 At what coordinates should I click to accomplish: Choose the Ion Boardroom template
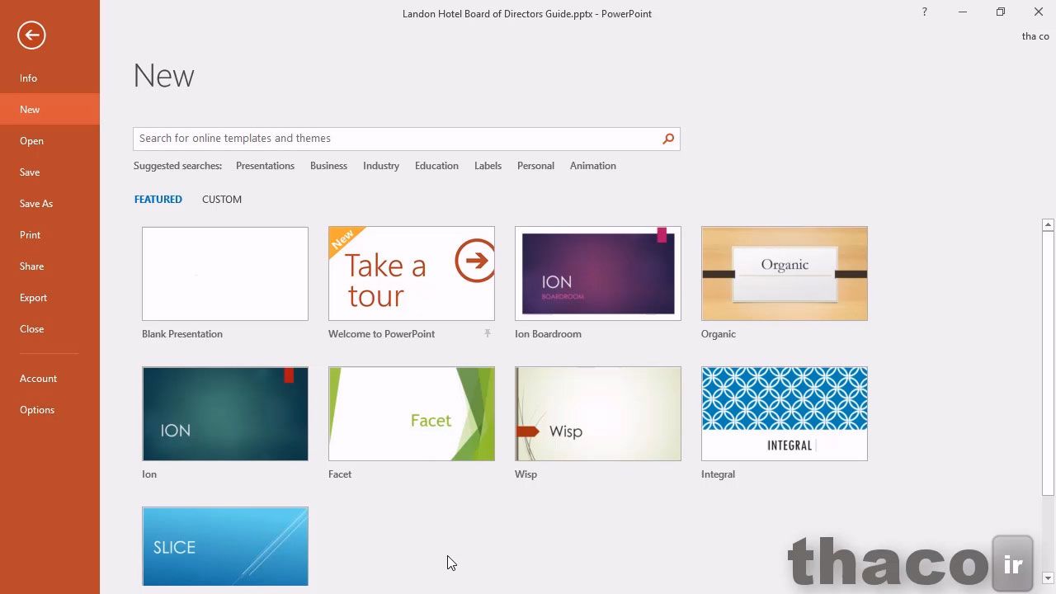(x=598, y=274)
